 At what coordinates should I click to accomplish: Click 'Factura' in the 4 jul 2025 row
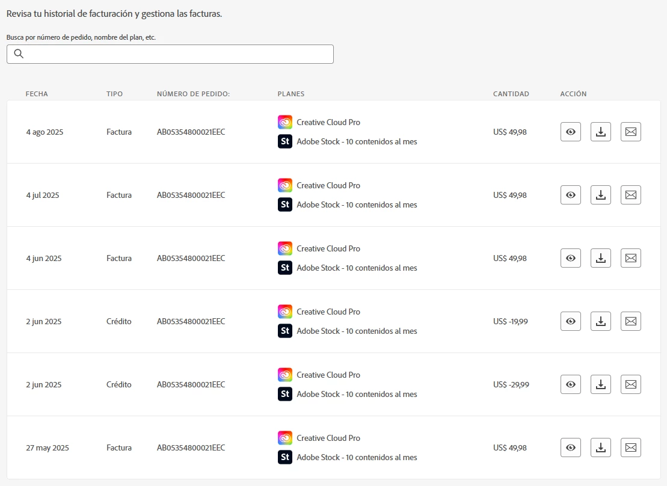pos(119,195)
